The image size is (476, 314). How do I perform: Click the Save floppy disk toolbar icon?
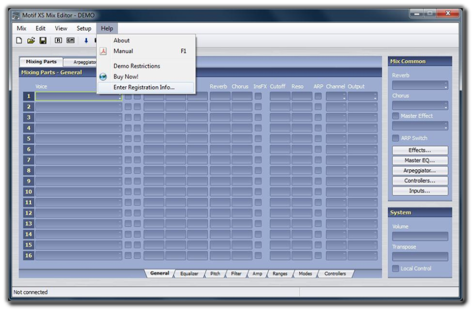(43, 40)
